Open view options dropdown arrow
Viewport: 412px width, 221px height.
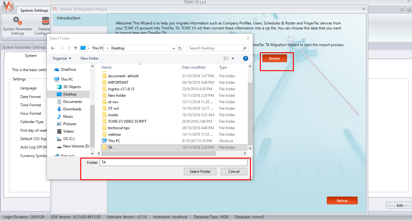(x=233, y=58)
